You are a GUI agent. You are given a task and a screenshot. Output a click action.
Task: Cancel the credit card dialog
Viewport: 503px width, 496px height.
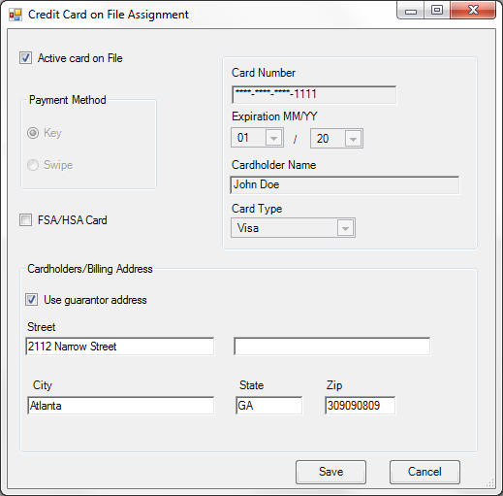pos(424,472)
